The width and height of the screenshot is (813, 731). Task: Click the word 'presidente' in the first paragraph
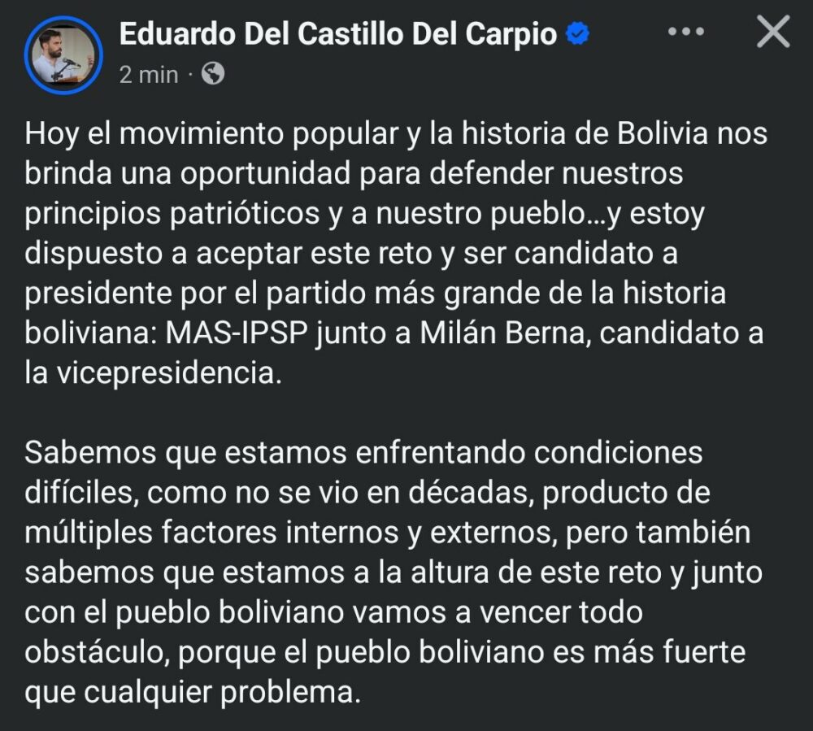98,294
